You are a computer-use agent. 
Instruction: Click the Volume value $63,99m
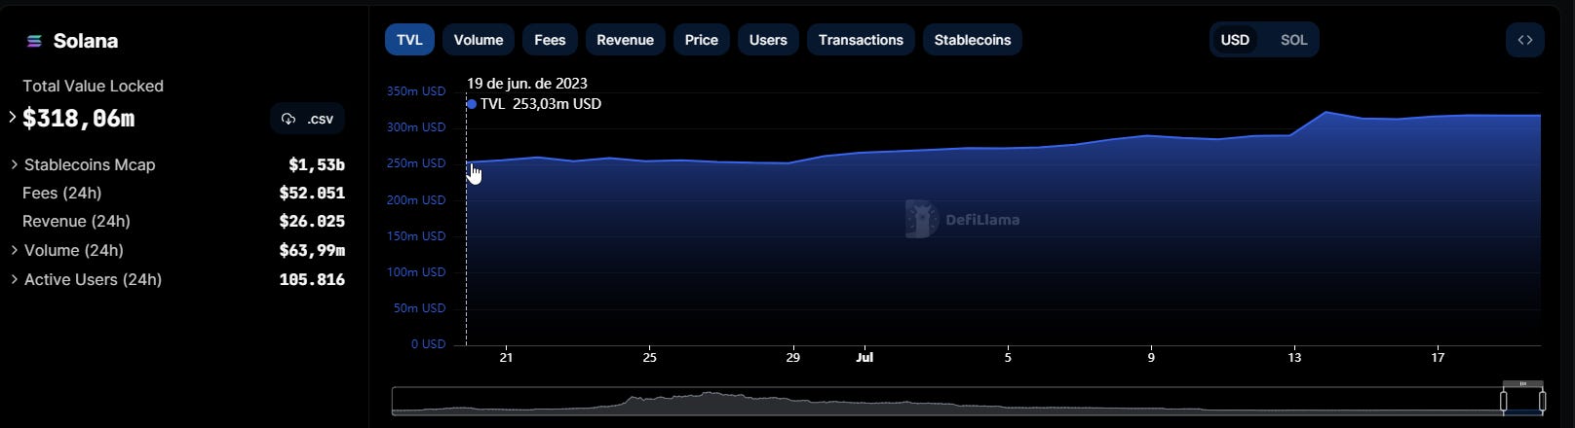tap(312, 250)
